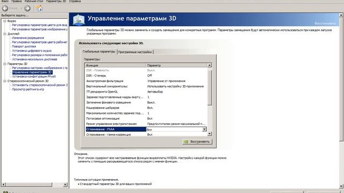The width and height of the screenshot is (344, 193).
Task: Switch to Программные настройки tab
Action: (x=135, y=52)
